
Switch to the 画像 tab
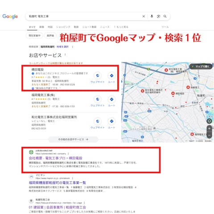(41, 27)
